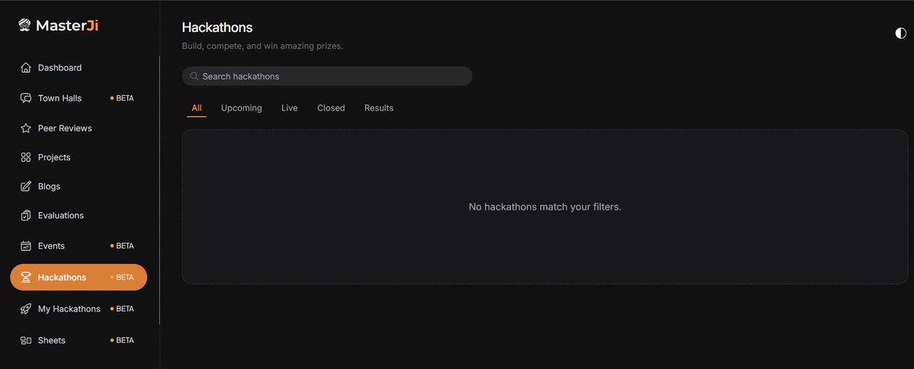Toggle the dark/light theme switch
914x369 pixels.
(x=900, y=34)
